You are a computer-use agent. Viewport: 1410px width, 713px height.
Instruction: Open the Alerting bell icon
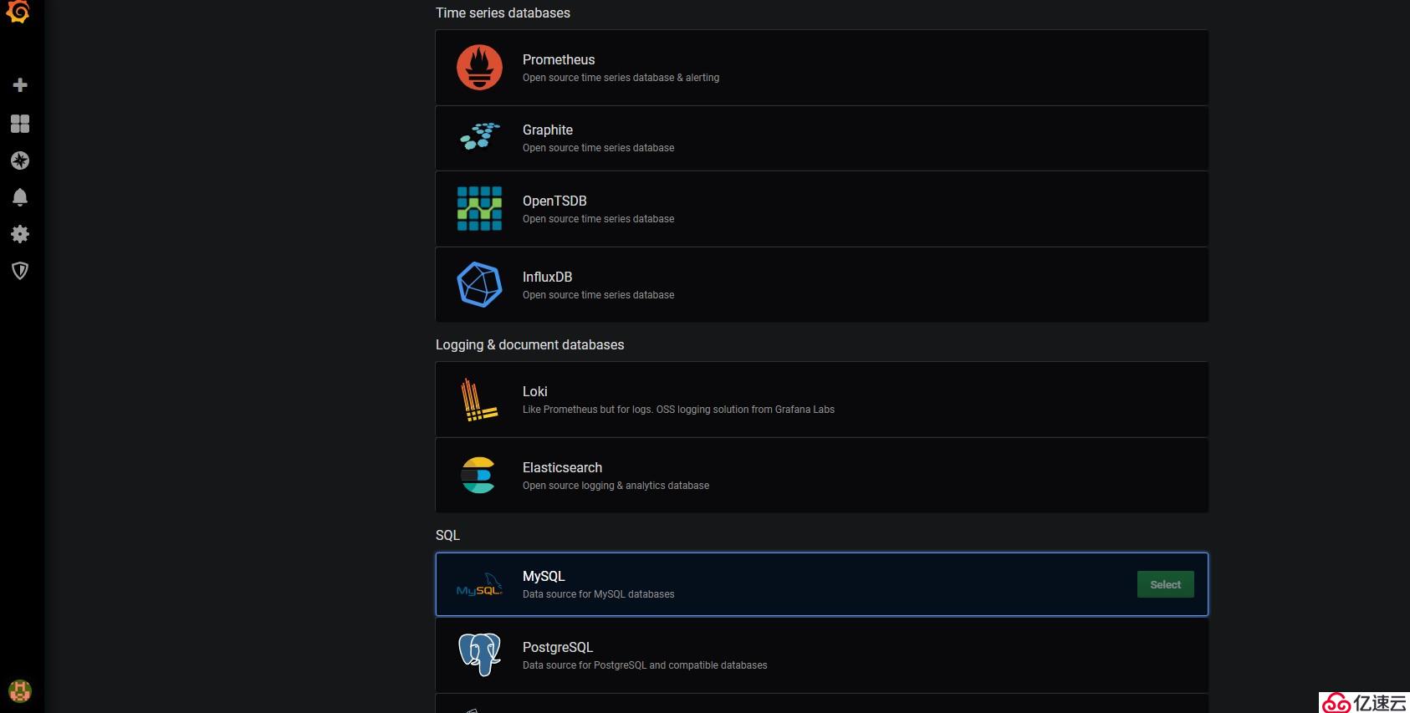coord(20,197)
